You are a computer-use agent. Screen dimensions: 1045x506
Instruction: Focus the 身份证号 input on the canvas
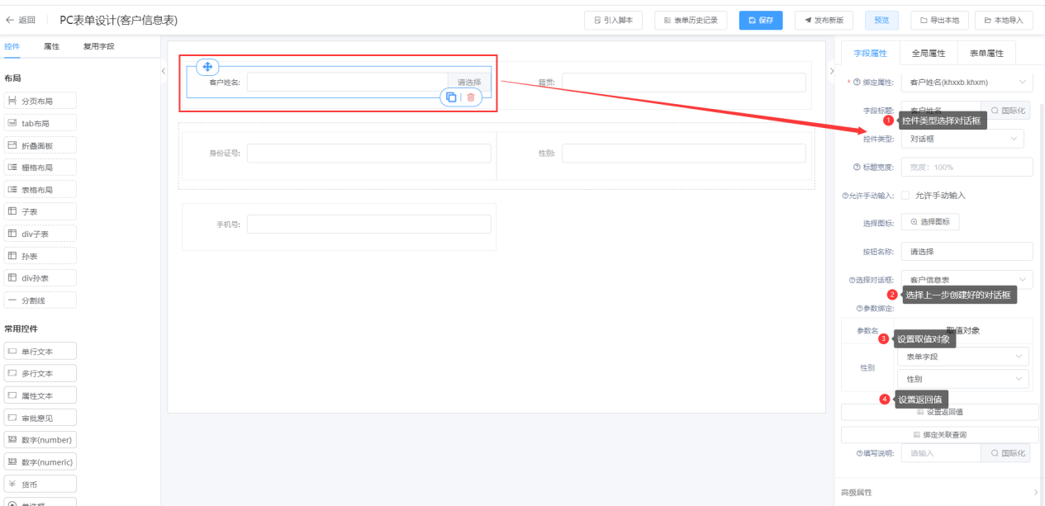tap(368, 153)
